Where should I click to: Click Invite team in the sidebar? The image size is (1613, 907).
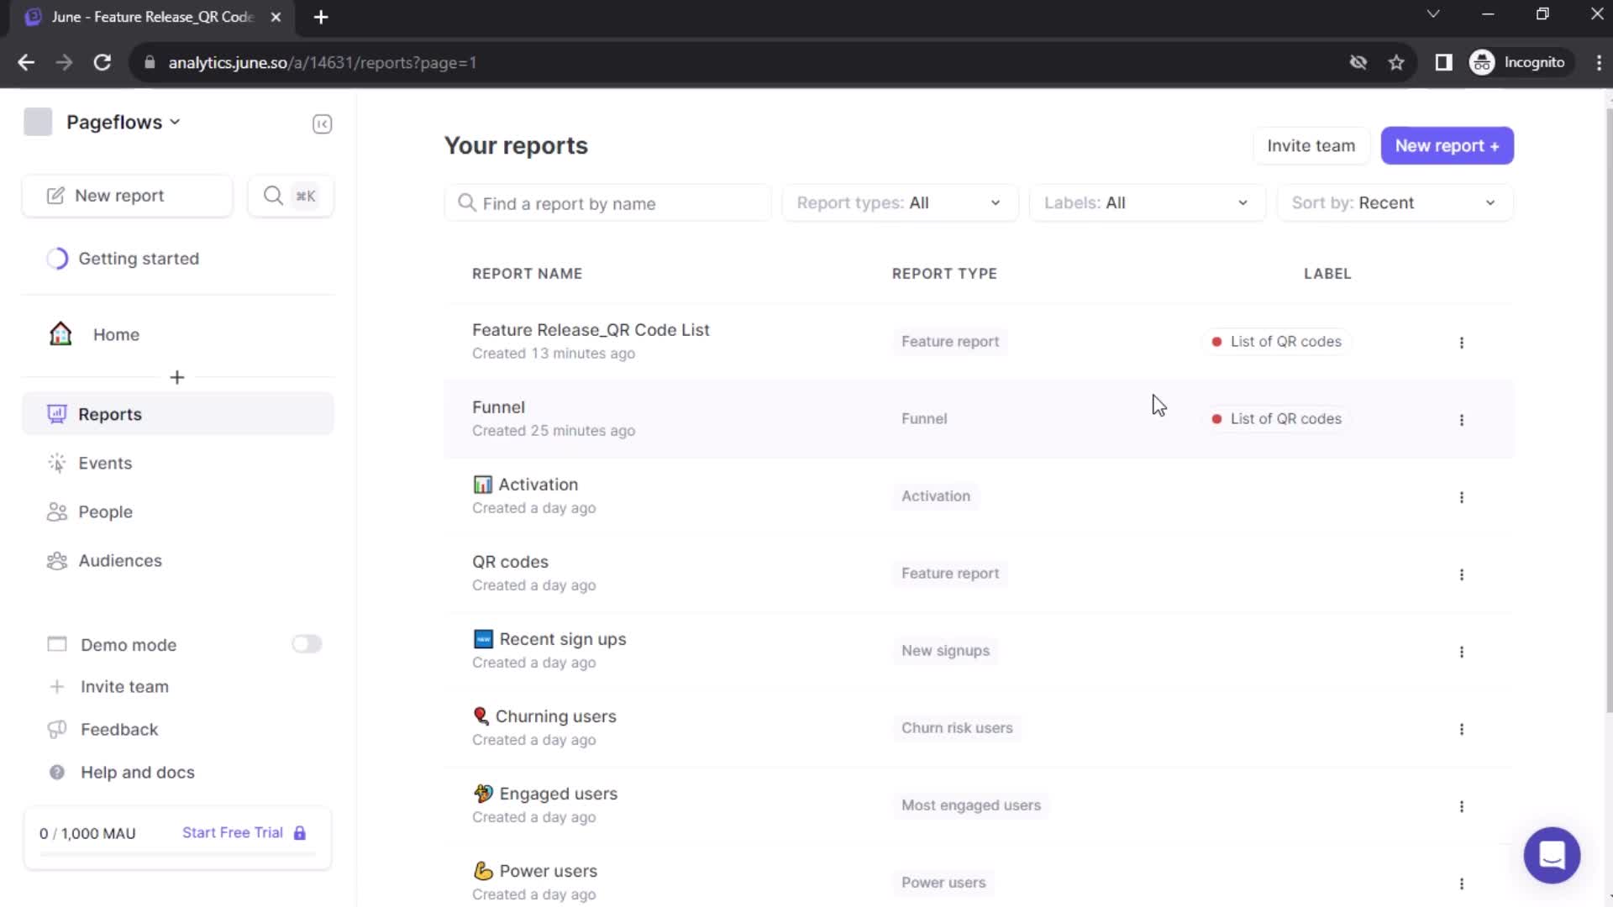coord(124,686)
